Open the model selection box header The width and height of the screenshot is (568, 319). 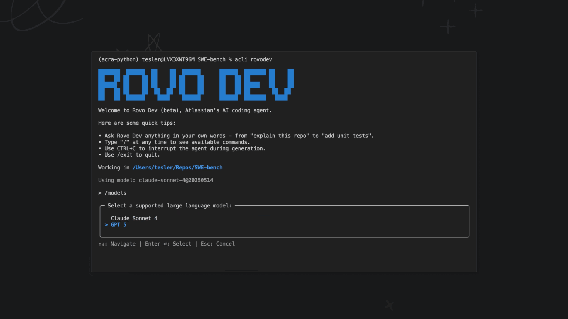pos(169,206)
